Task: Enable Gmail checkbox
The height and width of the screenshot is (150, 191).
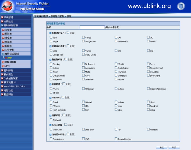Action: 51,102
